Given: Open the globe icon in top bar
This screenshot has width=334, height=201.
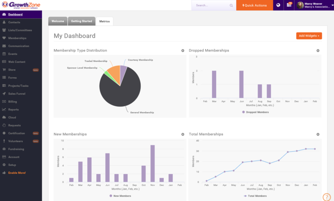Looking at the screenshot, I should click(278, 5).
